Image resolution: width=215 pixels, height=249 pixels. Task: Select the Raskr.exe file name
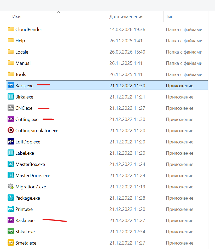pyautogui.click(x=25, y=221)
